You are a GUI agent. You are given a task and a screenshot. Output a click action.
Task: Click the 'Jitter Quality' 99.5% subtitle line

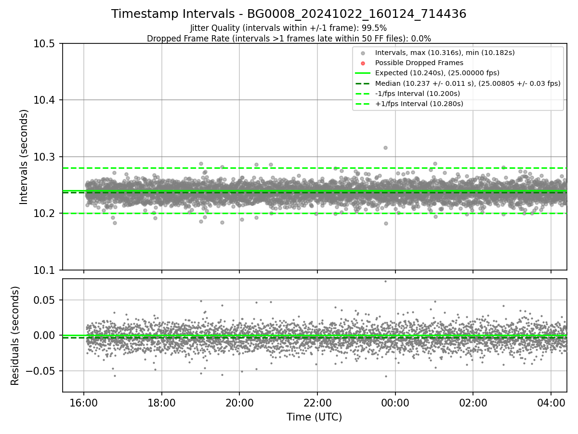click(x=289, y=28)
